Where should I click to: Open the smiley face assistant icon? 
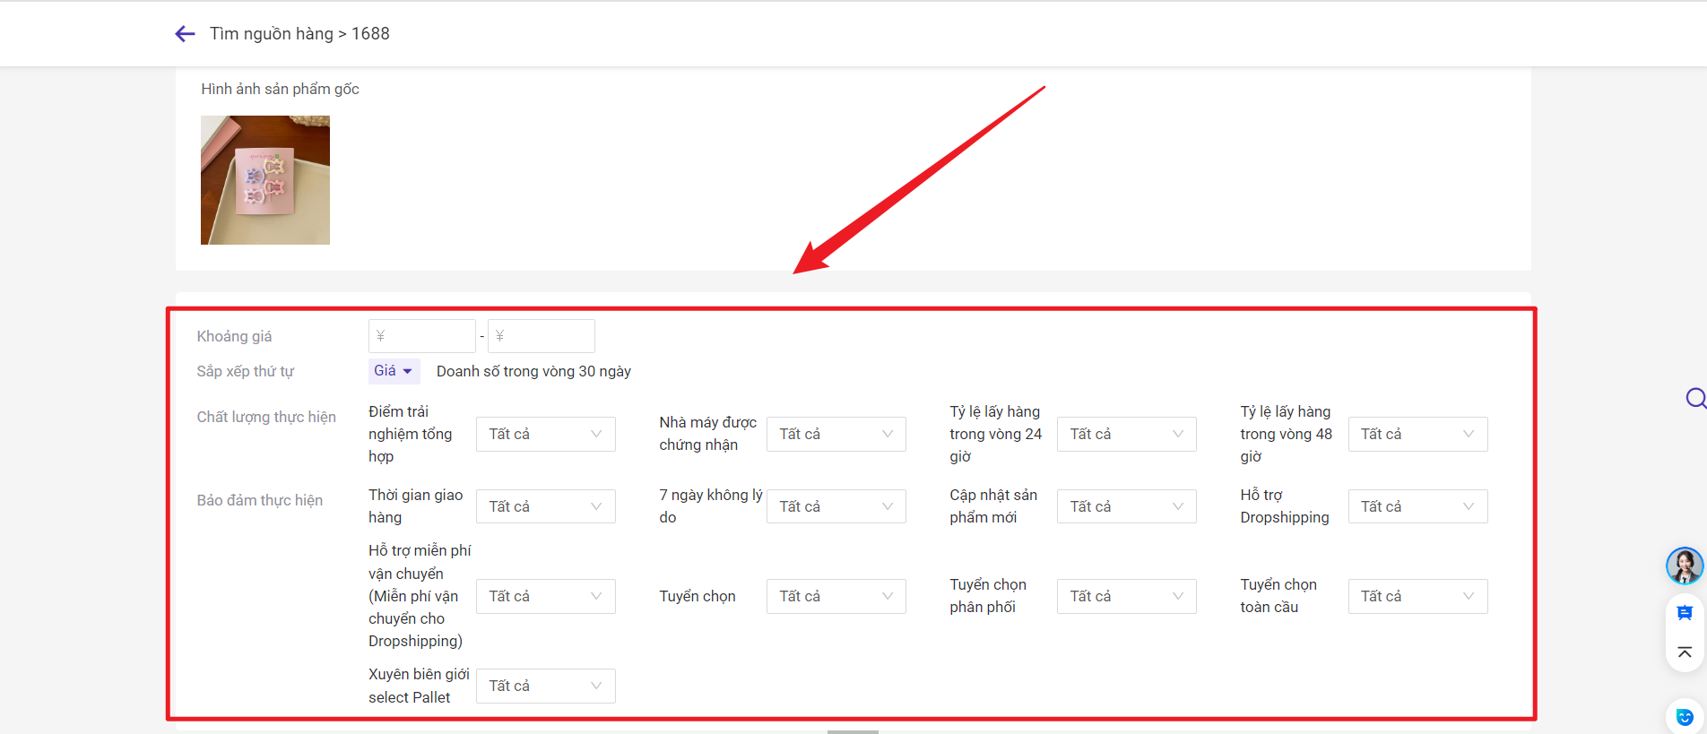1684,717
